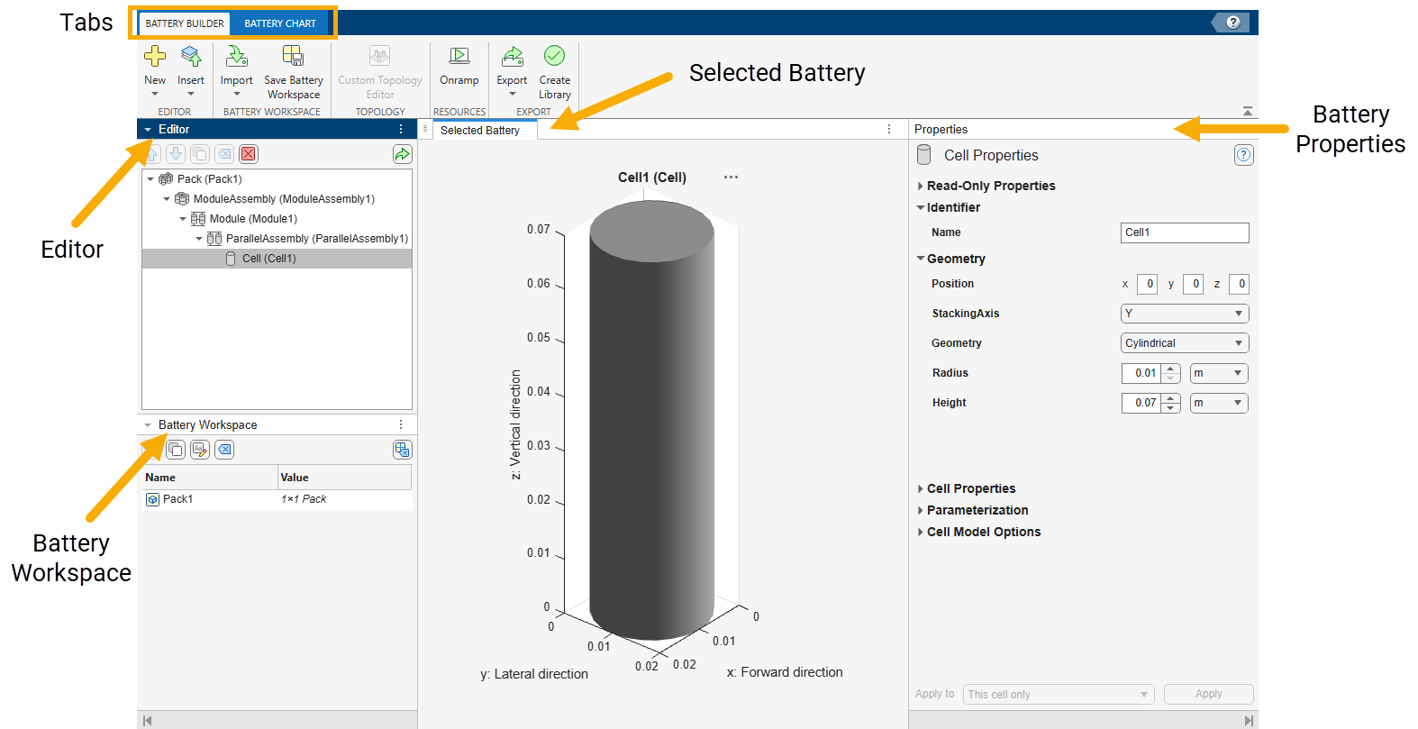Click the Position x input field
1418x729 pixels.
coord(1147,284)
